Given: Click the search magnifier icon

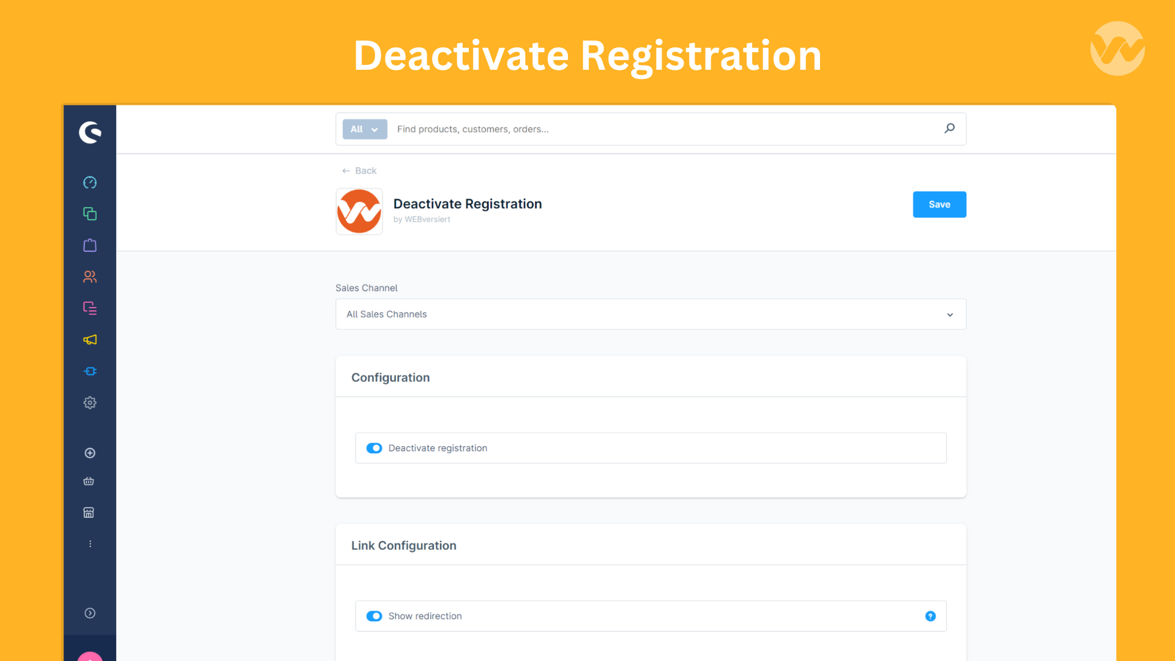Looking at the screenshot, I should click(949, 129).
